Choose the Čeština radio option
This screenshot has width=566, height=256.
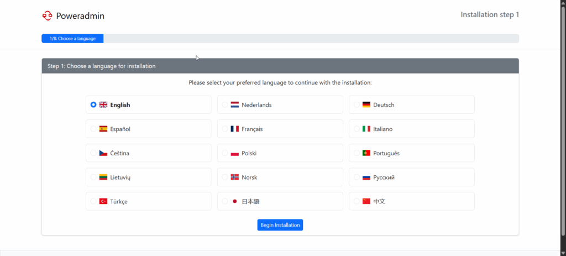93,153
